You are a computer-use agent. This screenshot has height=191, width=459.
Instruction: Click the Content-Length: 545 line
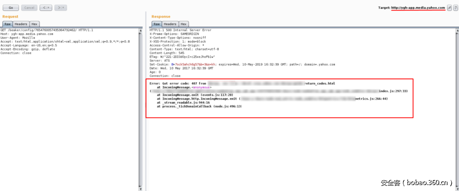[167, 53]
